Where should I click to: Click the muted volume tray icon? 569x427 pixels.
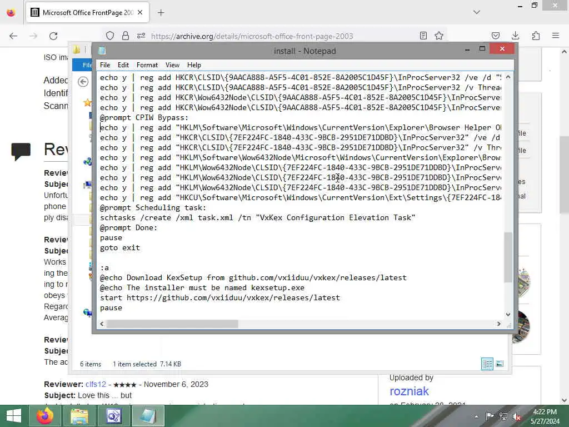click(517, 416)
